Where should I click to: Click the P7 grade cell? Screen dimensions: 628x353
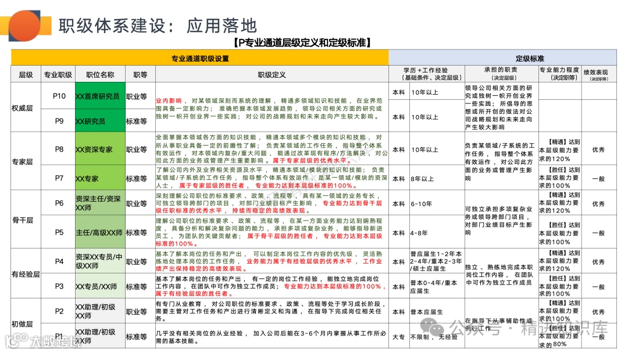[59, 178]
